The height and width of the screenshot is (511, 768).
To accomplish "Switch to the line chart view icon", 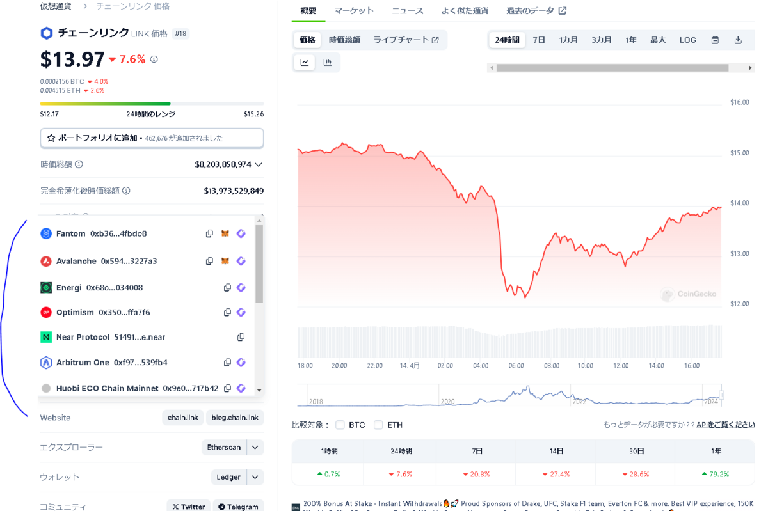I will pyautogui.click(x=305, y=62).
